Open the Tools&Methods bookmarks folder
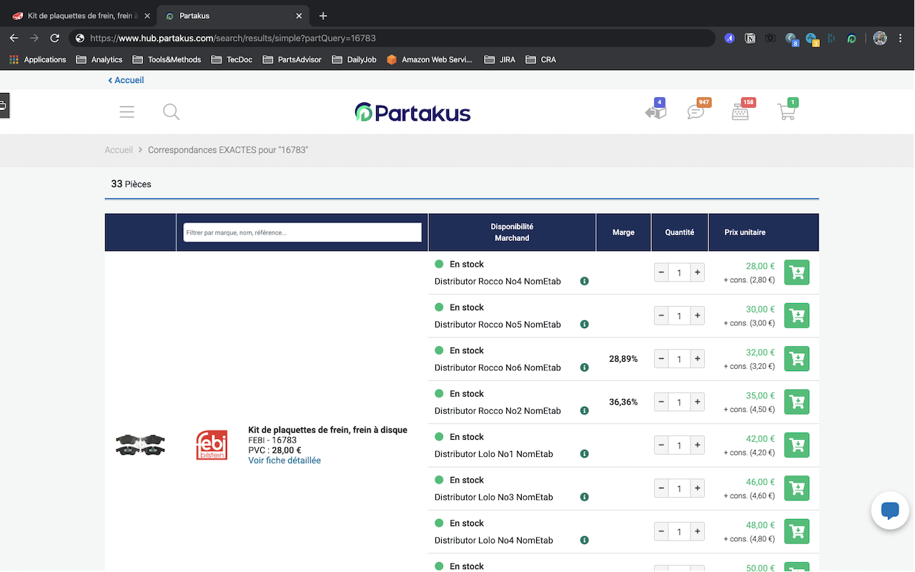This screenshot has width=915, height=572. coord(167,59)
